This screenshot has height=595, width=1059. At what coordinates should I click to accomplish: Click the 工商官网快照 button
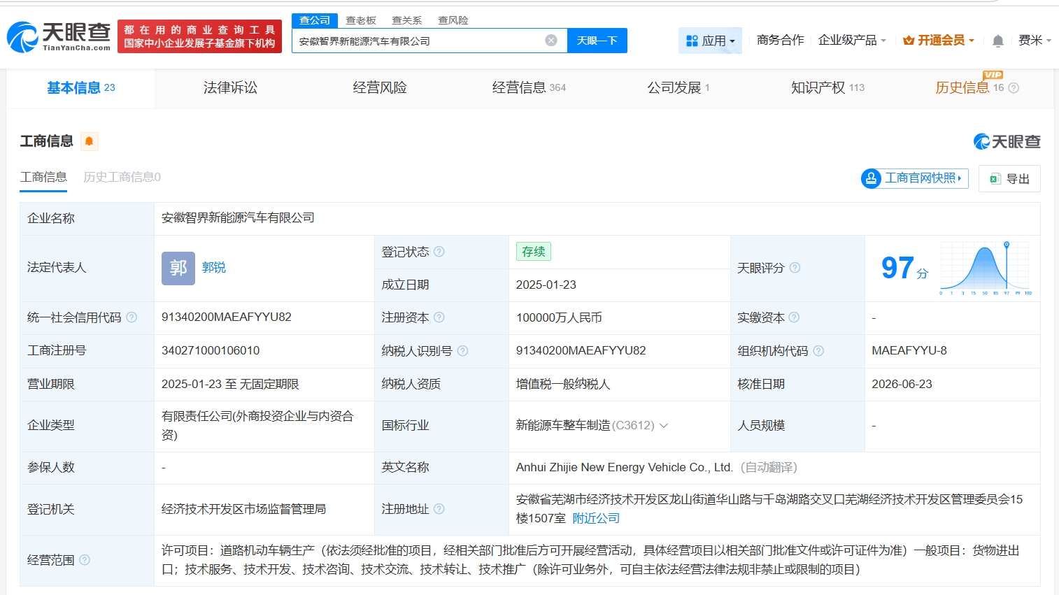[915, 178]
